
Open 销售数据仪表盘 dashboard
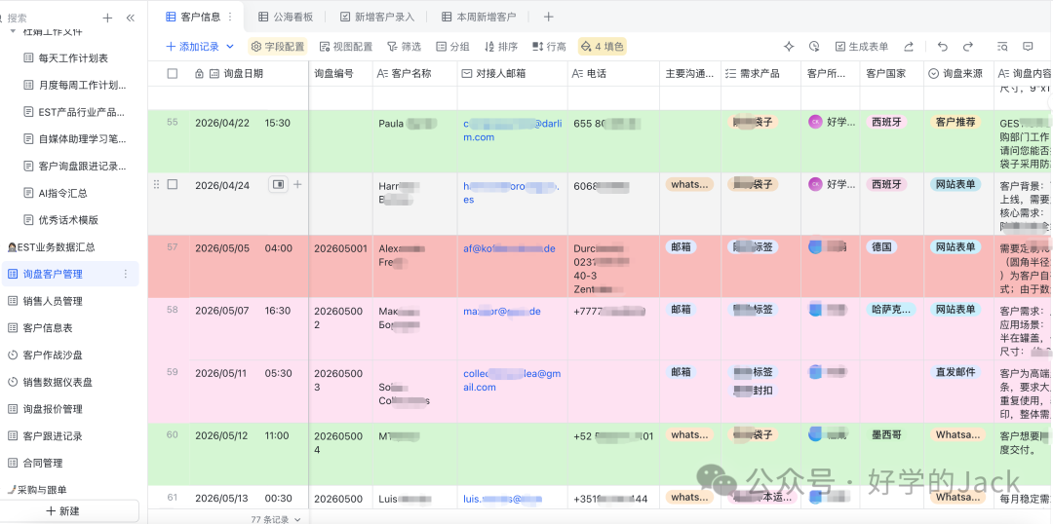pos(50,382)
